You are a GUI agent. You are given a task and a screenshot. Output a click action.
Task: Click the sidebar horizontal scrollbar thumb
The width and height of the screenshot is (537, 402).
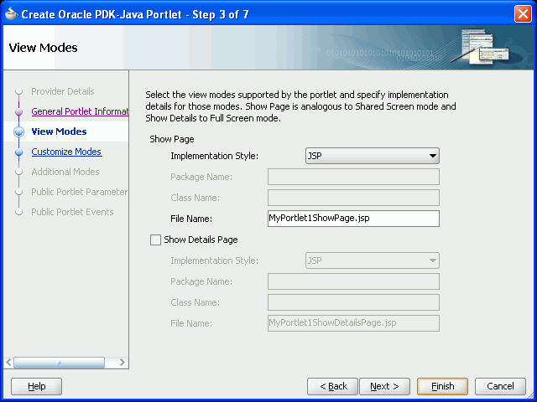60,363
